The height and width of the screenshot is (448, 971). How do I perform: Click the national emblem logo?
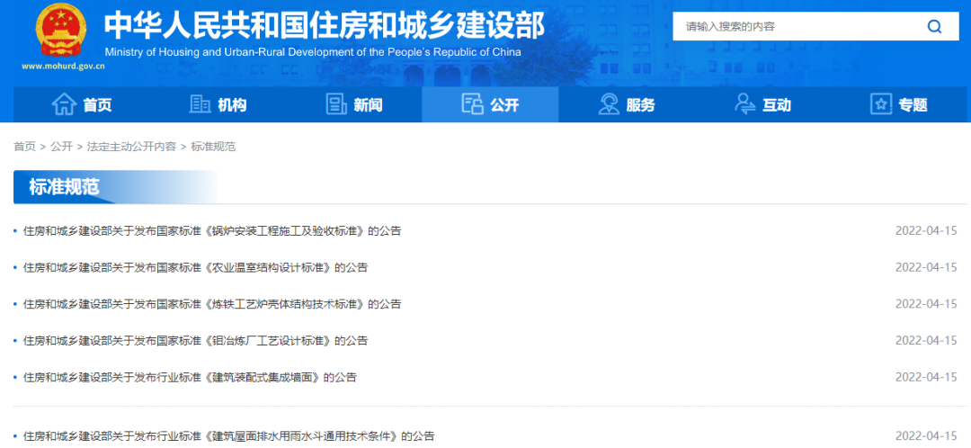click(61, 29)
